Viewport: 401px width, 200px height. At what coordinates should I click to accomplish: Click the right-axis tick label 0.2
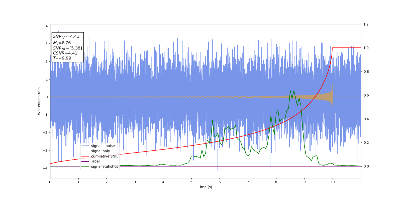[366, 142]
